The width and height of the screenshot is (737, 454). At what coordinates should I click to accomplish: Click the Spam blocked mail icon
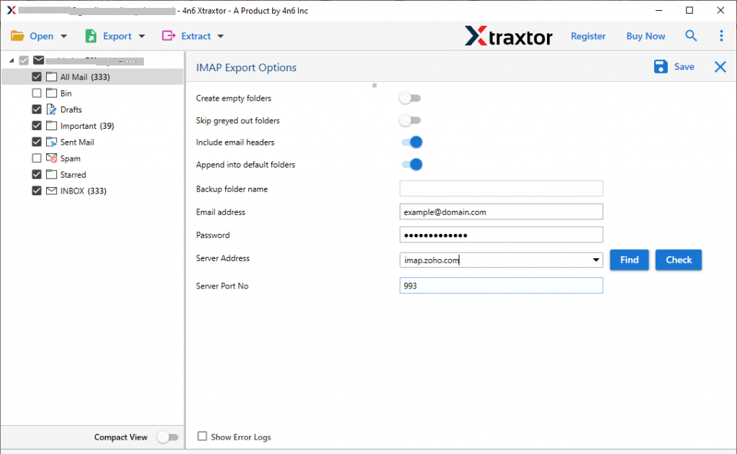click(52, 158)
